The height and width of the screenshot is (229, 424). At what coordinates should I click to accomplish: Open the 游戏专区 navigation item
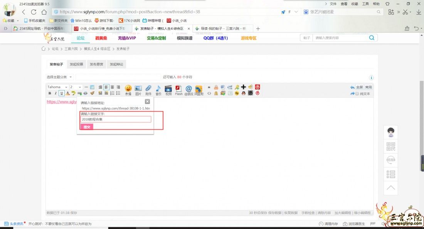pos(249,38)
